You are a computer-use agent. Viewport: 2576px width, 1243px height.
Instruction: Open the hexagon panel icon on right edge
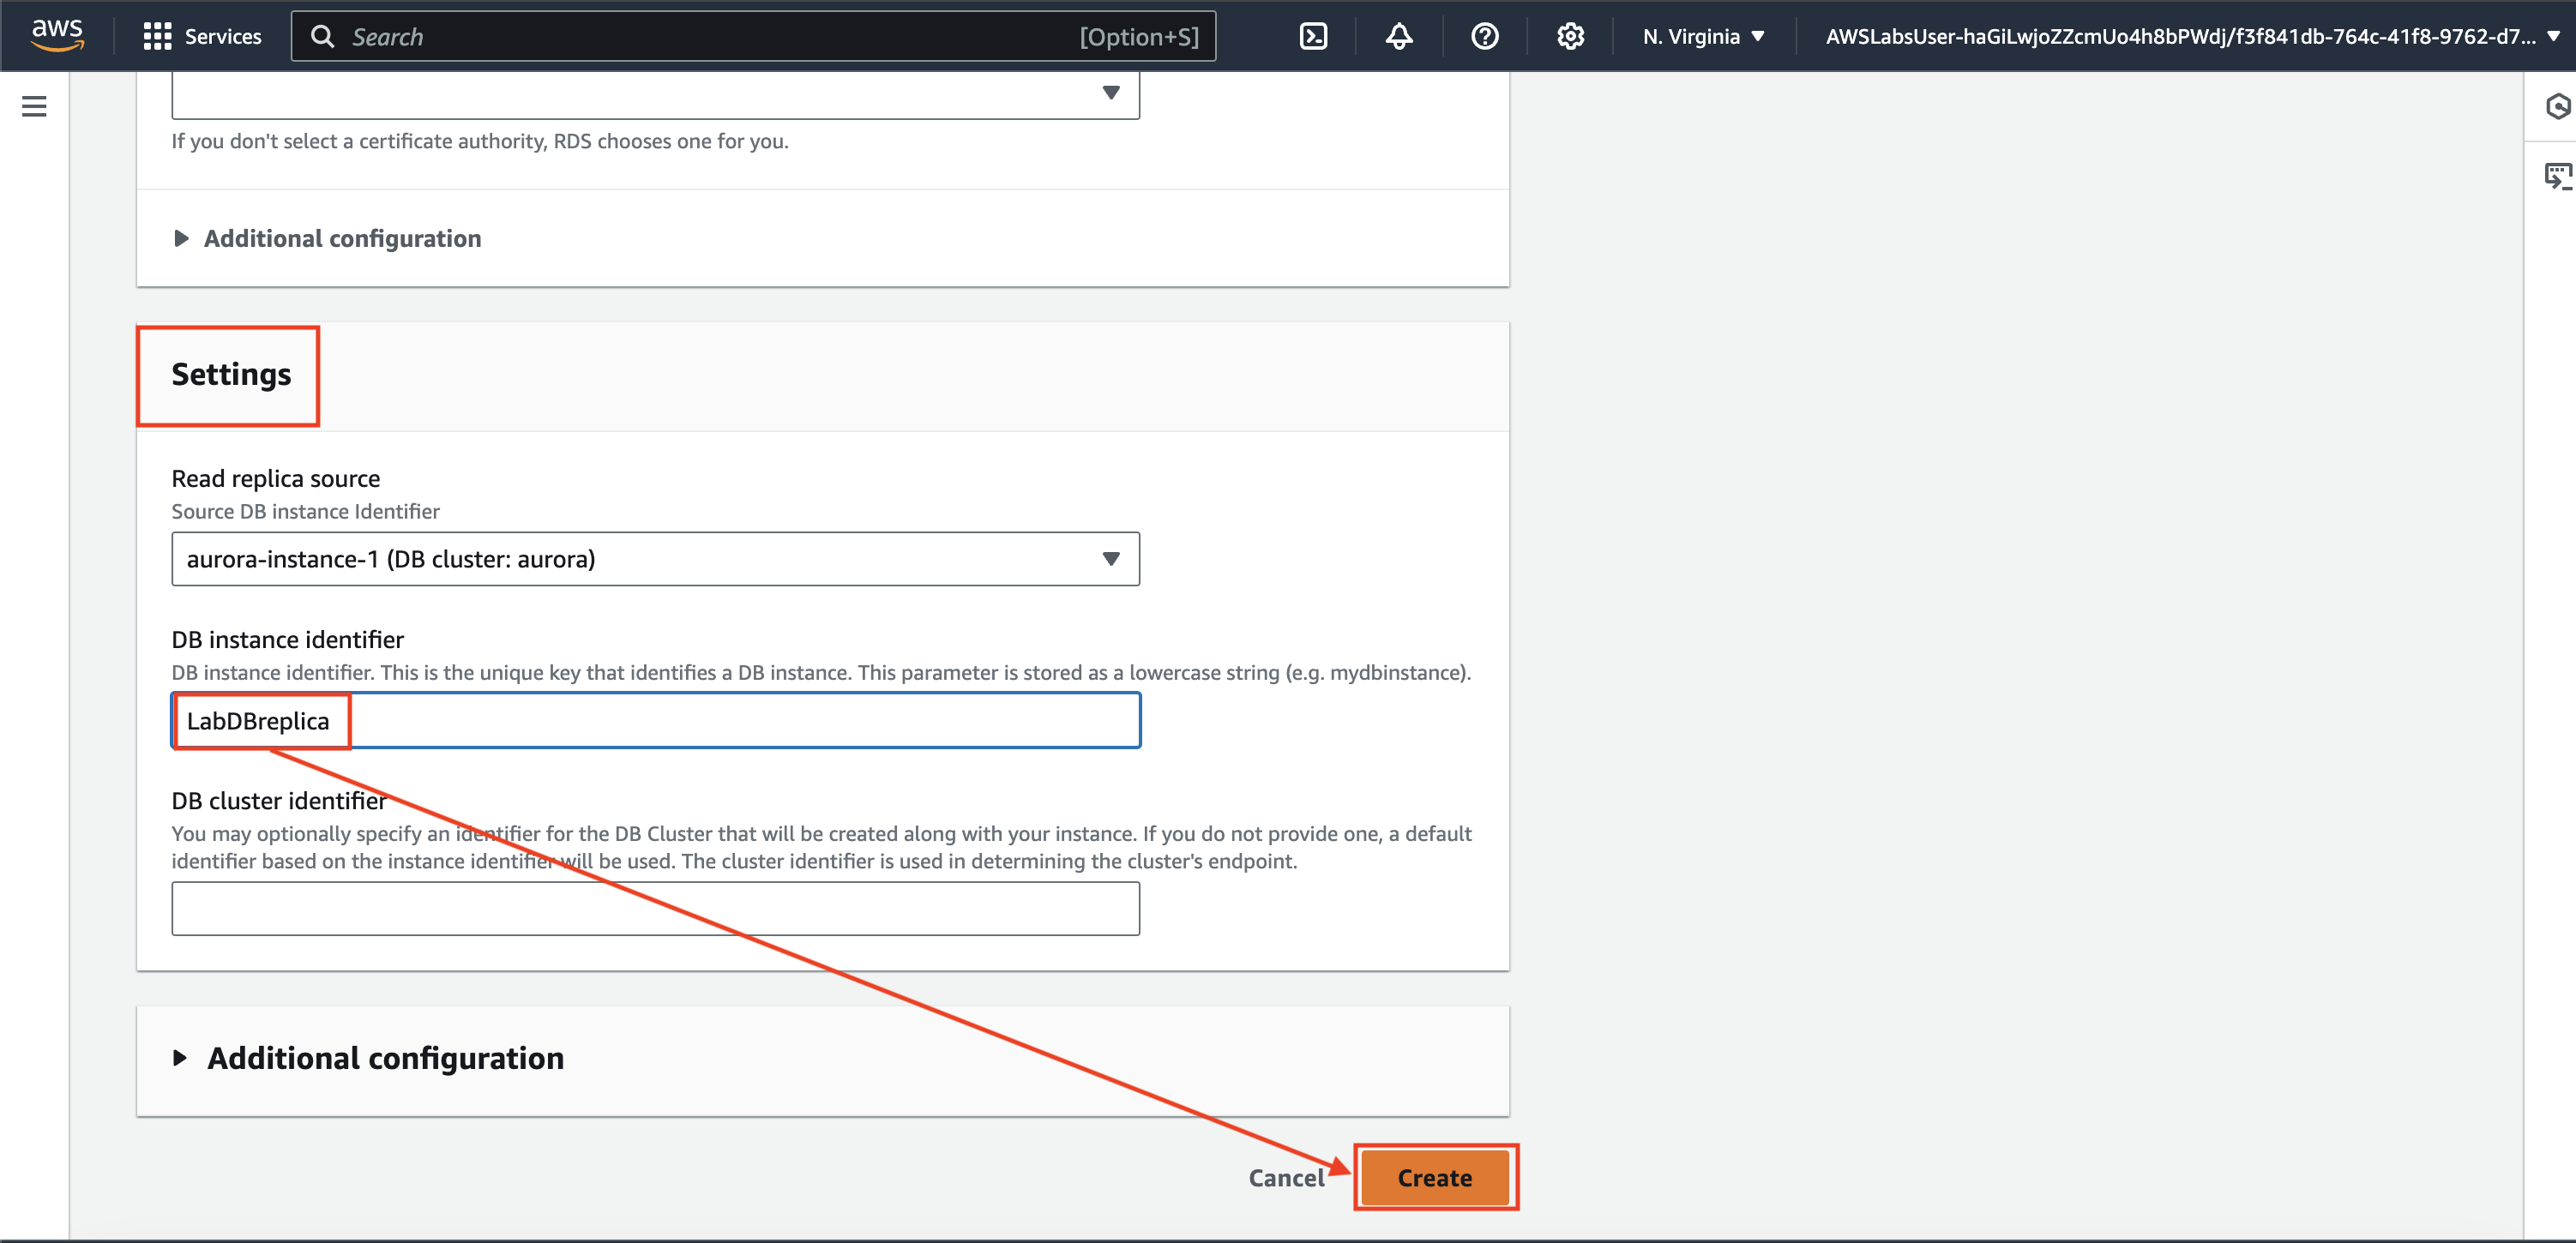click(x=2557, y=106)
